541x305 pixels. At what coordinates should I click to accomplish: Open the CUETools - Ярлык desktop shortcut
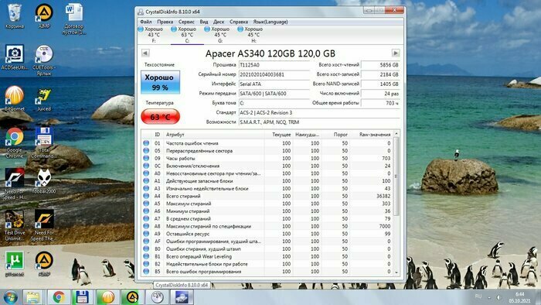click(x=44, y=60)
